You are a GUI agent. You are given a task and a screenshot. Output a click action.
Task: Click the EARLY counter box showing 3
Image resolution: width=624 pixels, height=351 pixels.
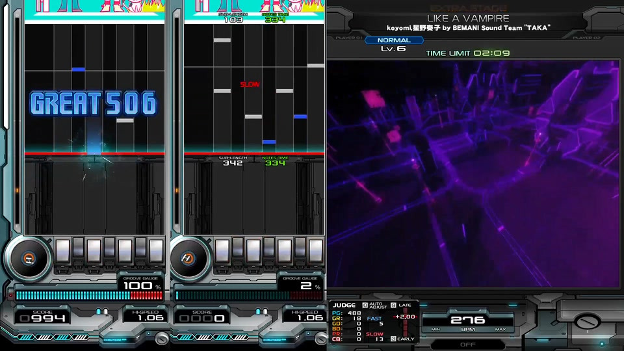393,339
